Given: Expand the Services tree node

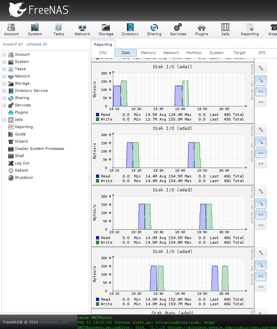Looking at the screenshot, I should 5,105.
